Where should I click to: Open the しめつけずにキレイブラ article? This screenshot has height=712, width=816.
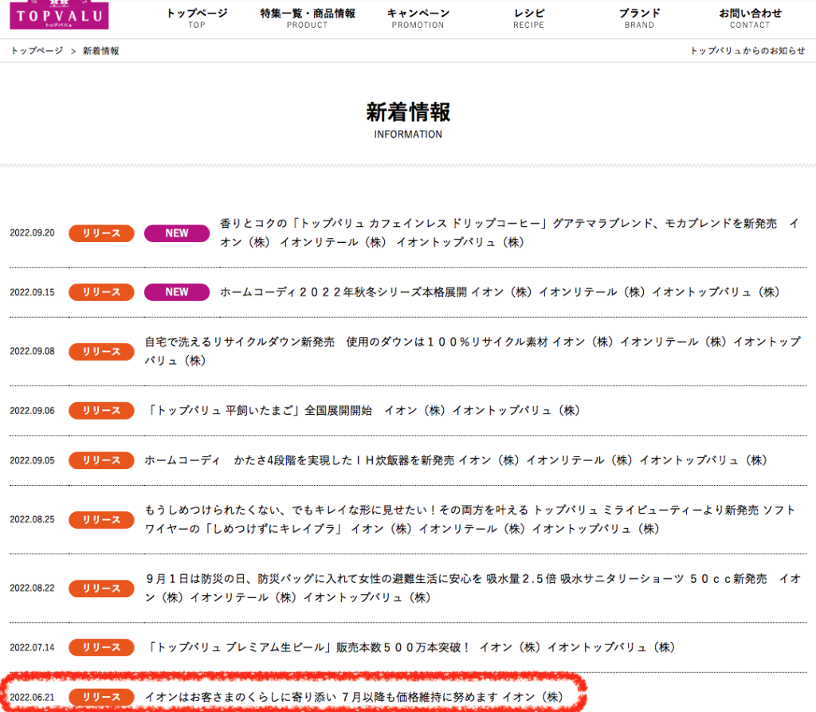470,519
